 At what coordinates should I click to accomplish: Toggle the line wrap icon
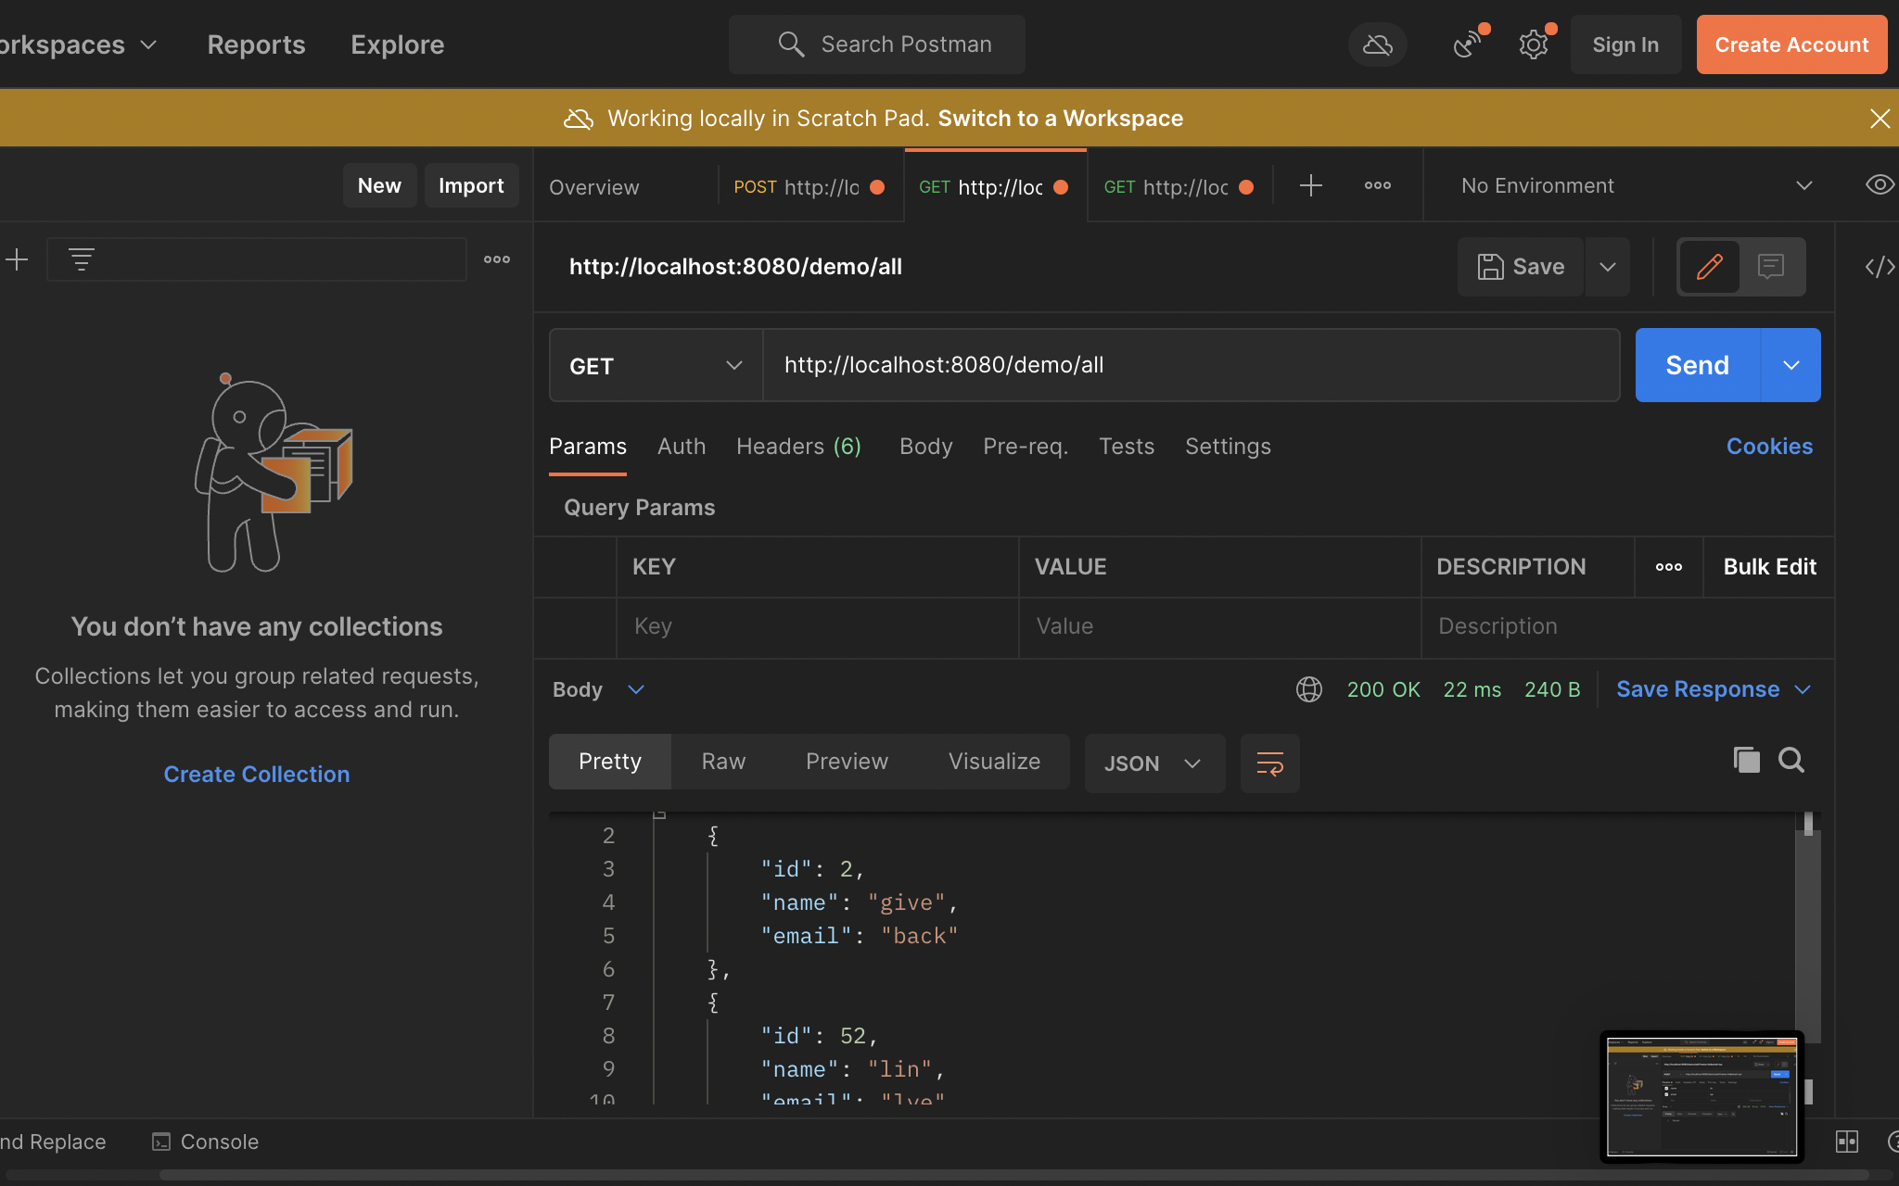click(1269, 763)
